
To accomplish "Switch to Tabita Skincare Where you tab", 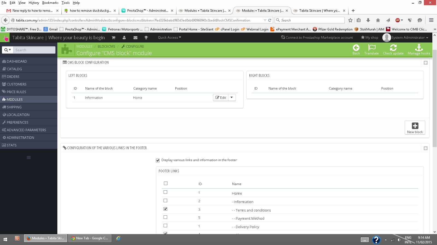I will point(319,11).
